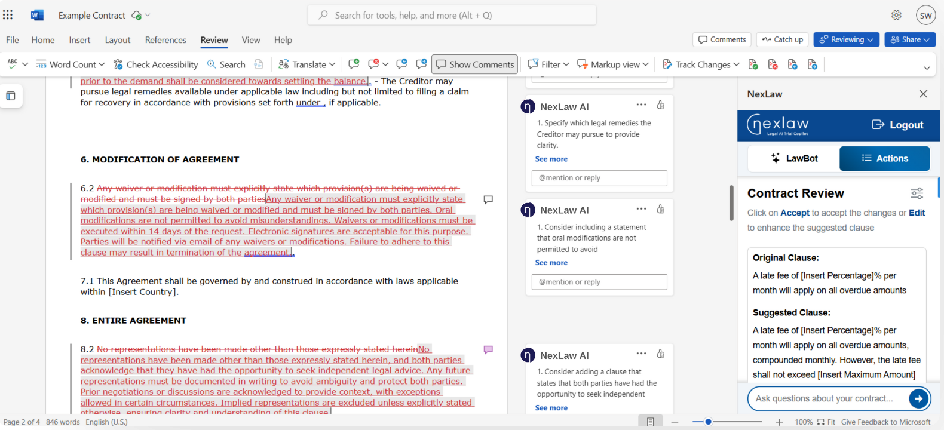Switch to the References tab
Viewport: 944px width, 430px height.
click(165, 40)
